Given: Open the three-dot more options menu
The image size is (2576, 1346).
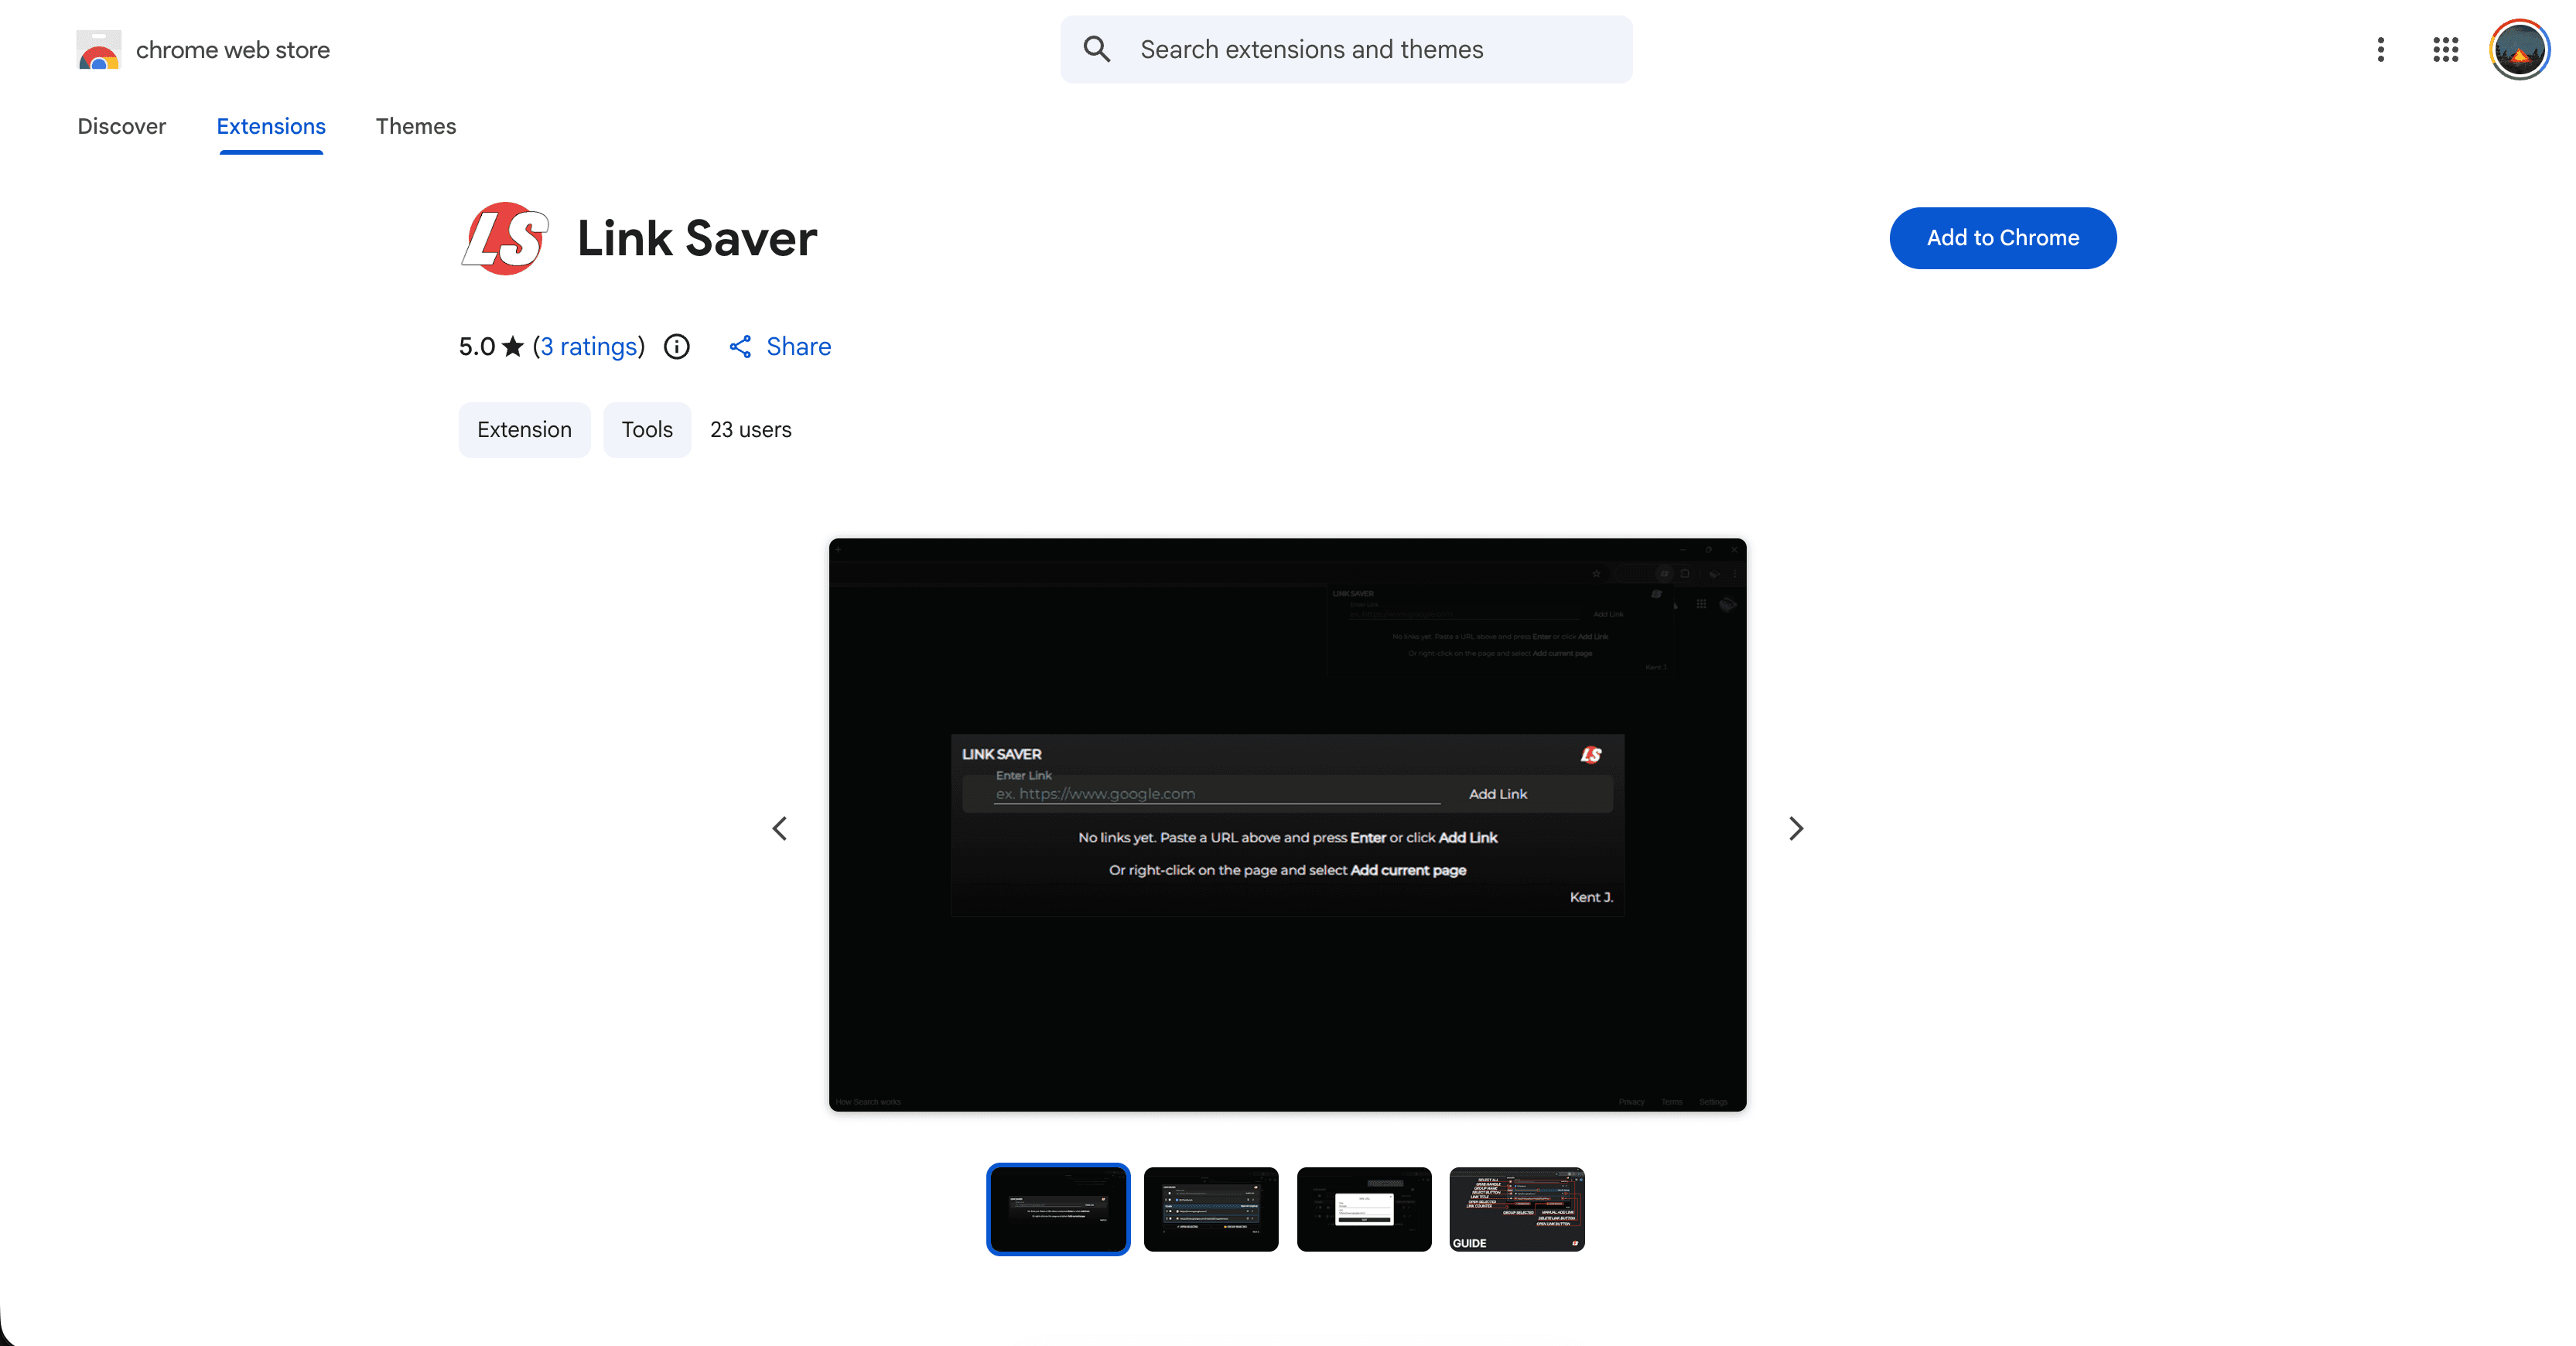Looking at the screenshot, I should point(2381,49).
